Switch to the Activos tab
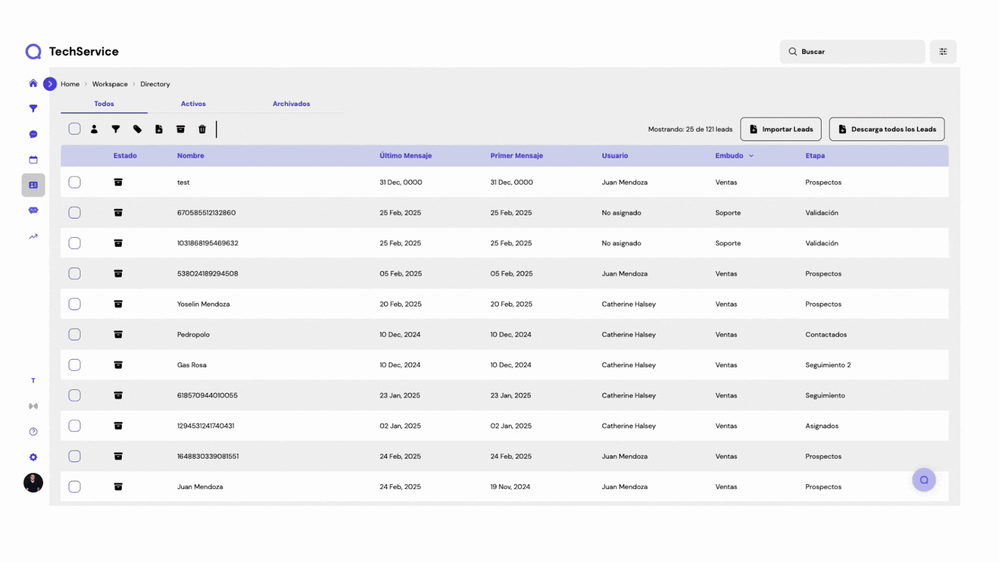Screen dimensions: 999x562 193,104
